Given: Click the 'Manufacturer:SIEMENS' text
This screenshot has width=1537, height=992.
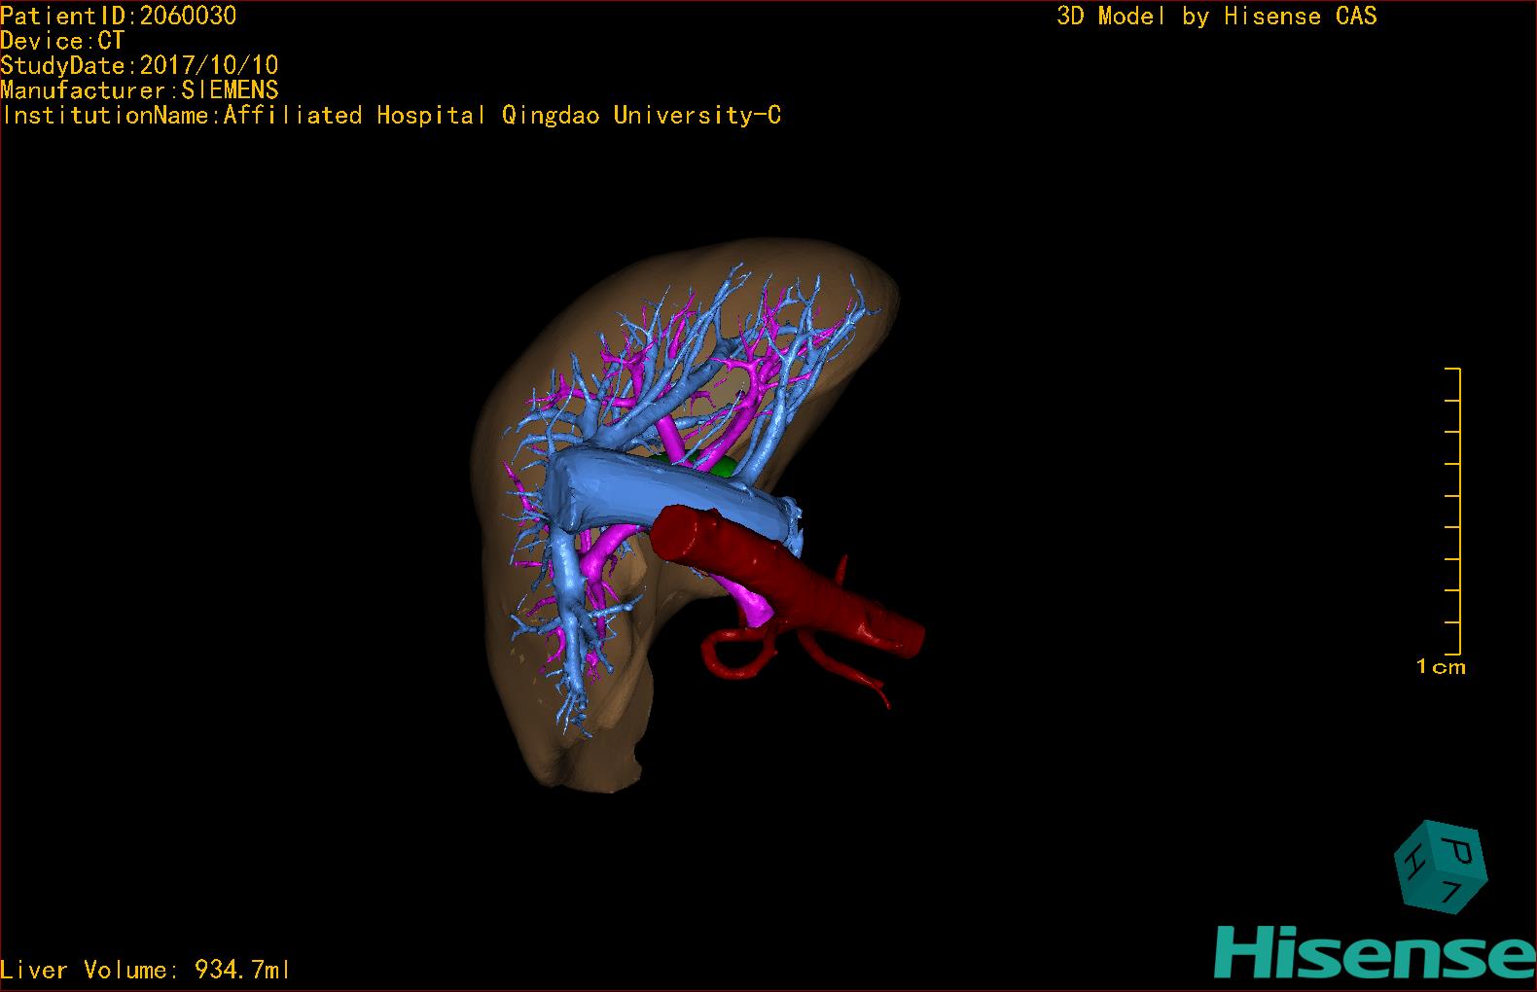Looking at the screenshot, I should (140, 90).
